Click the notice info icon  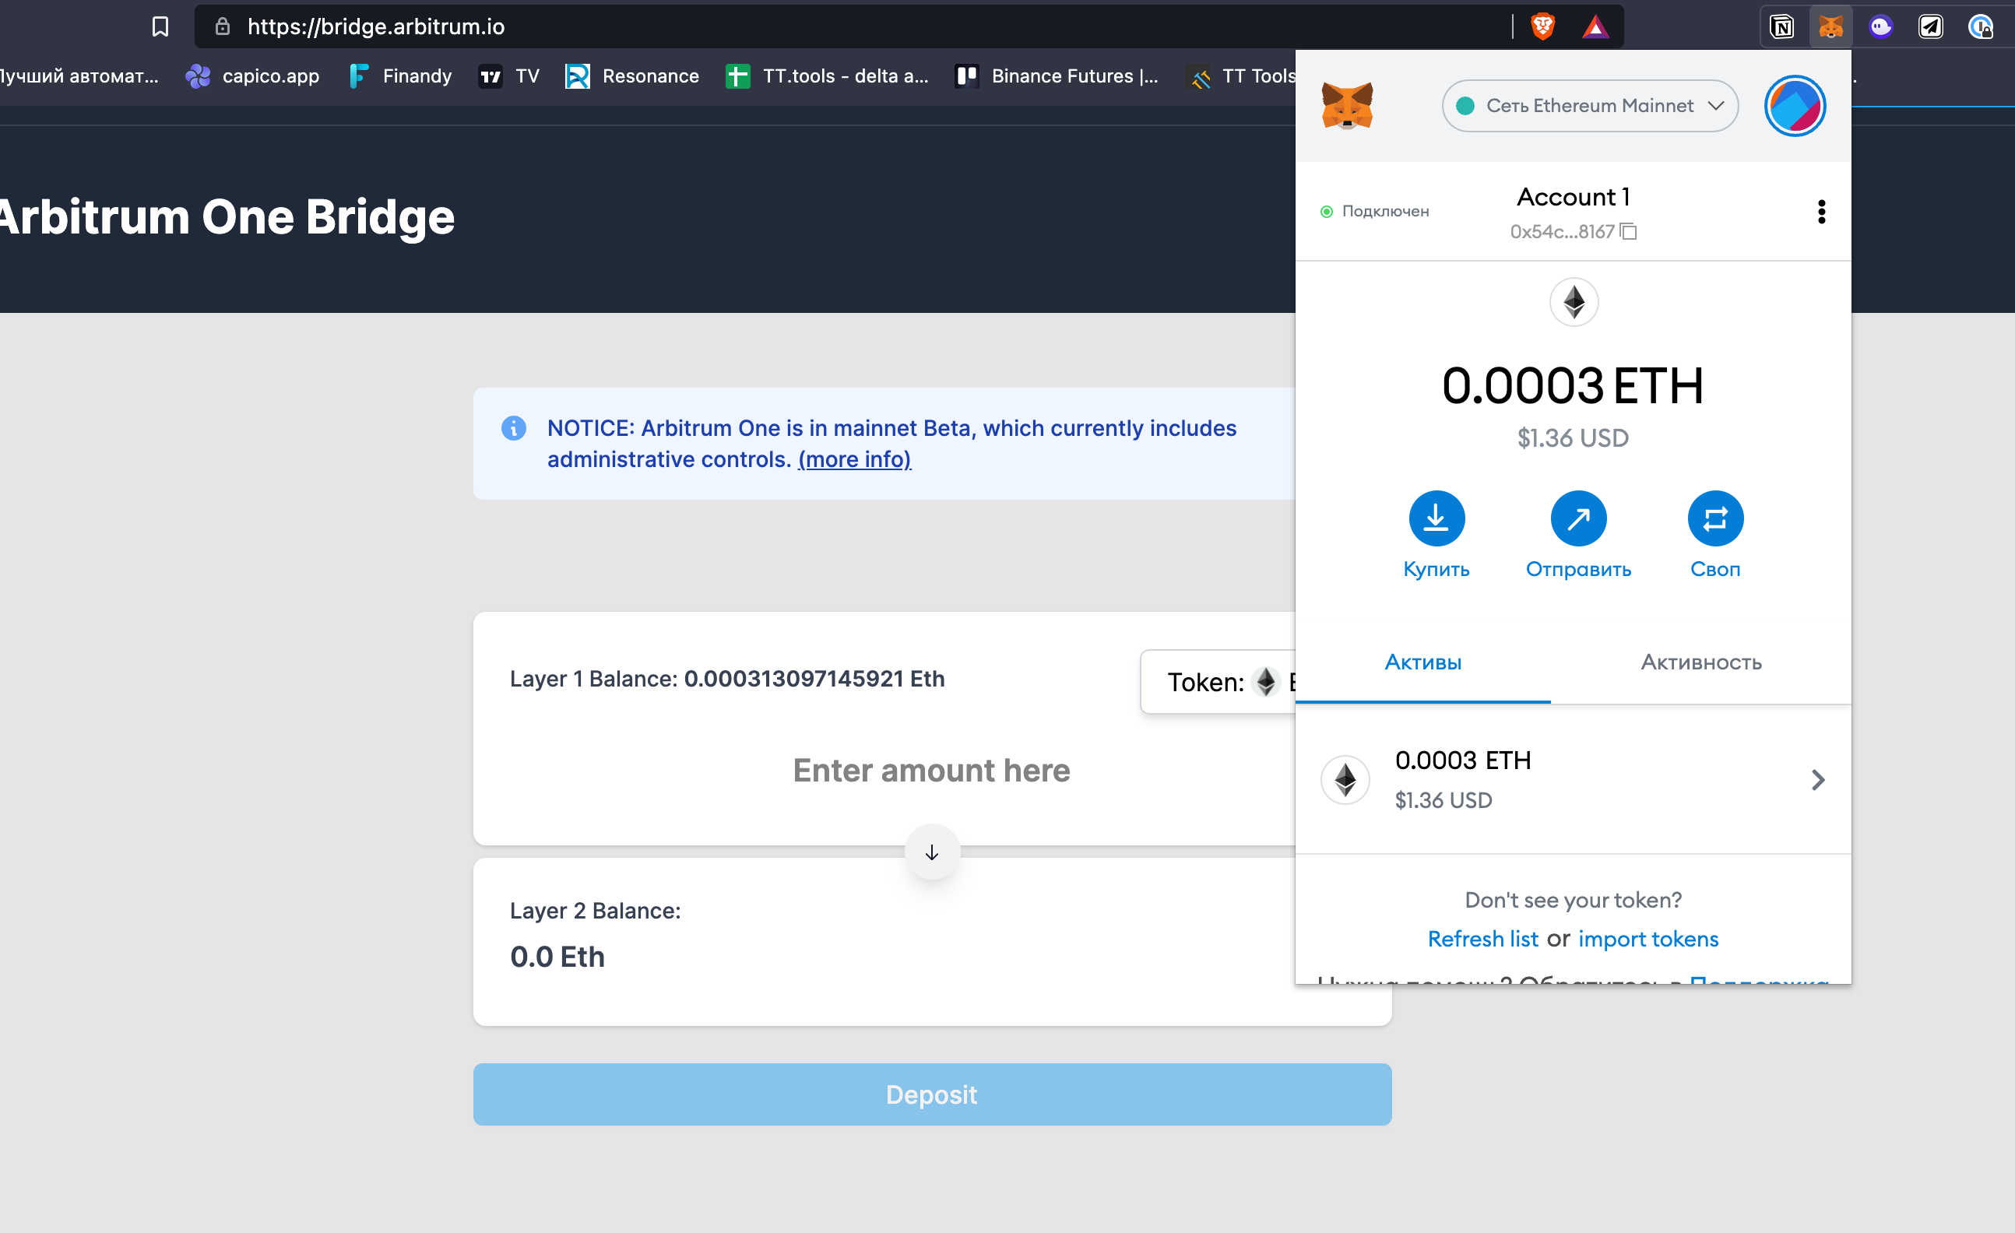[x=514, y=427]
